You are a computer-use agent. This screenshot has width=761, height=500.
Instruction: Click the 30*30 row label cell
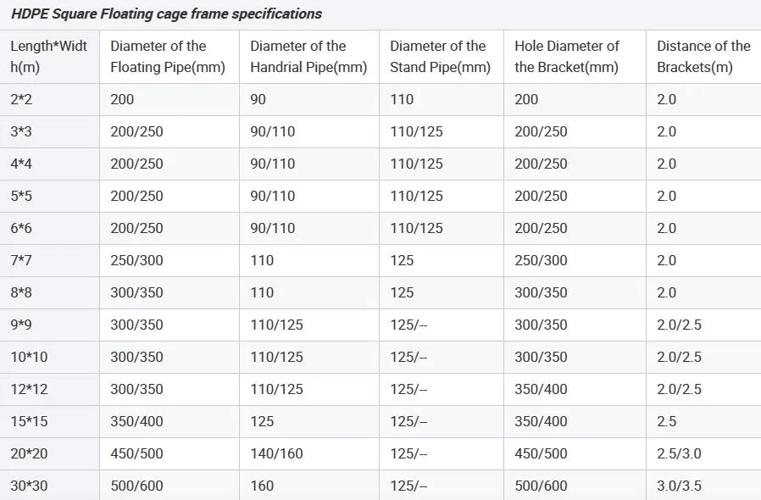[x=29, y=486]
